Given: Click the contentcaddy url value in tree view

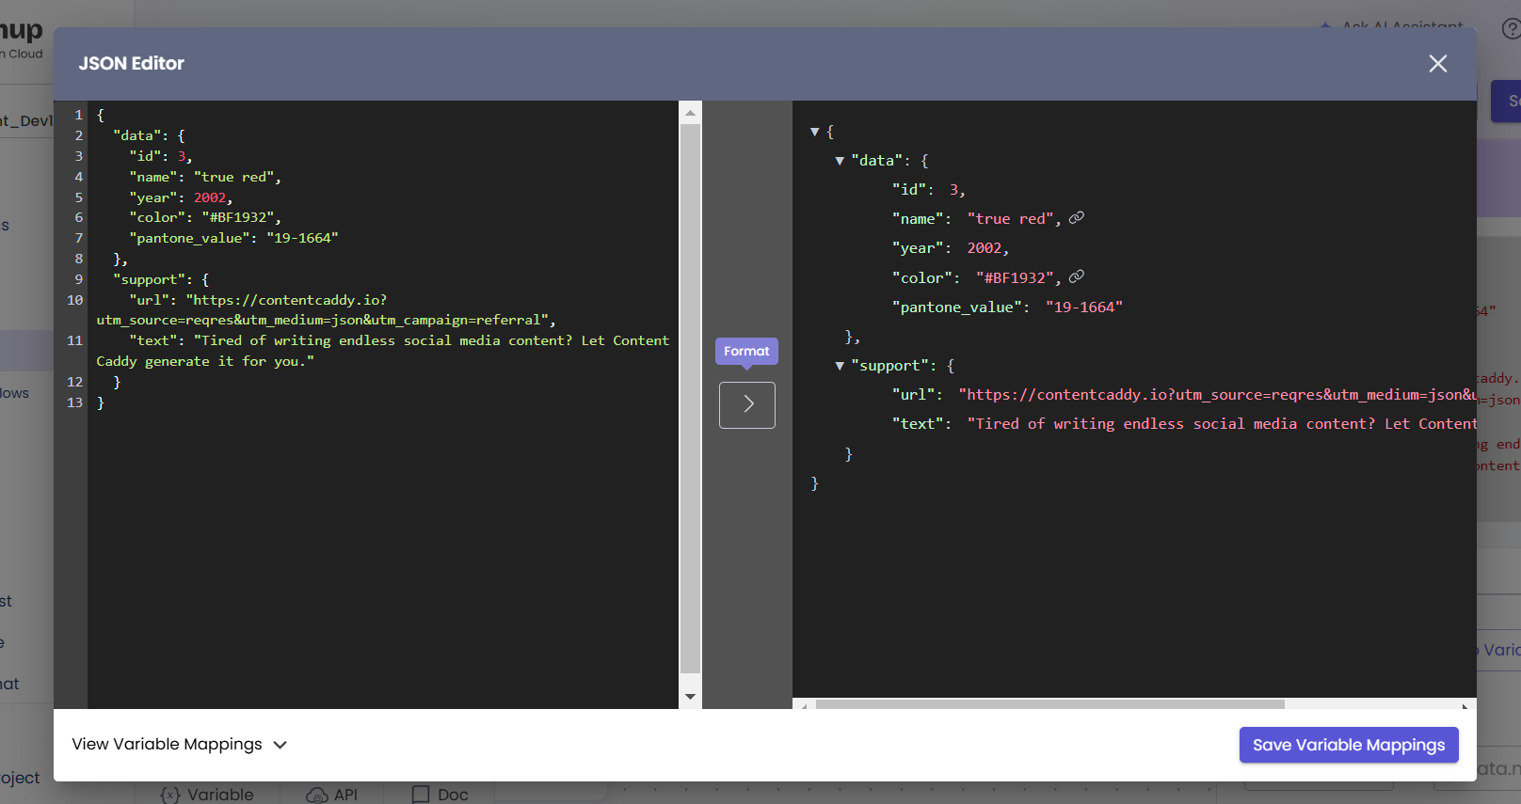Looking at the screenshot, I should click(x=1217, y=395).
